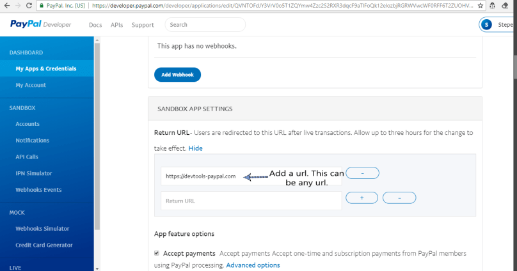517x271 pixels.
Task: Open the Credit Card Generator page
Action: [x=44, y=245]
